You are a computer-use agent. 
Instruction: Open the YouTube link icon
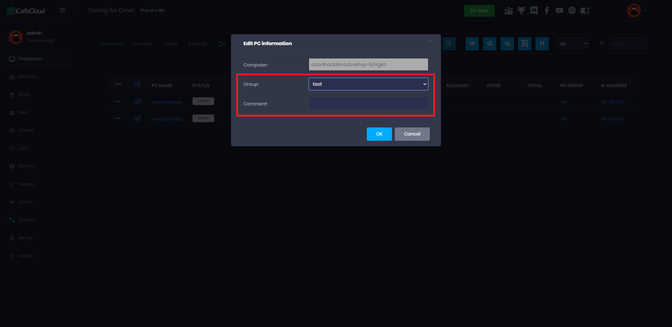559,11
